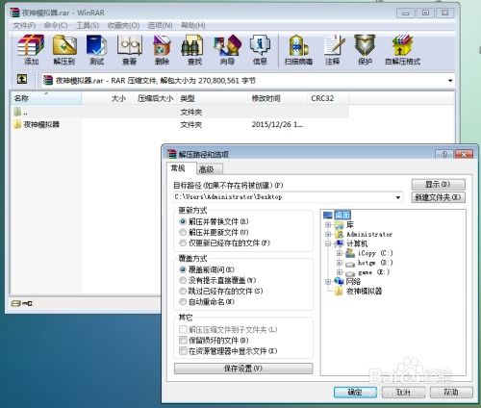Click the 新建文件夹 button

click(x=438, y=197)
